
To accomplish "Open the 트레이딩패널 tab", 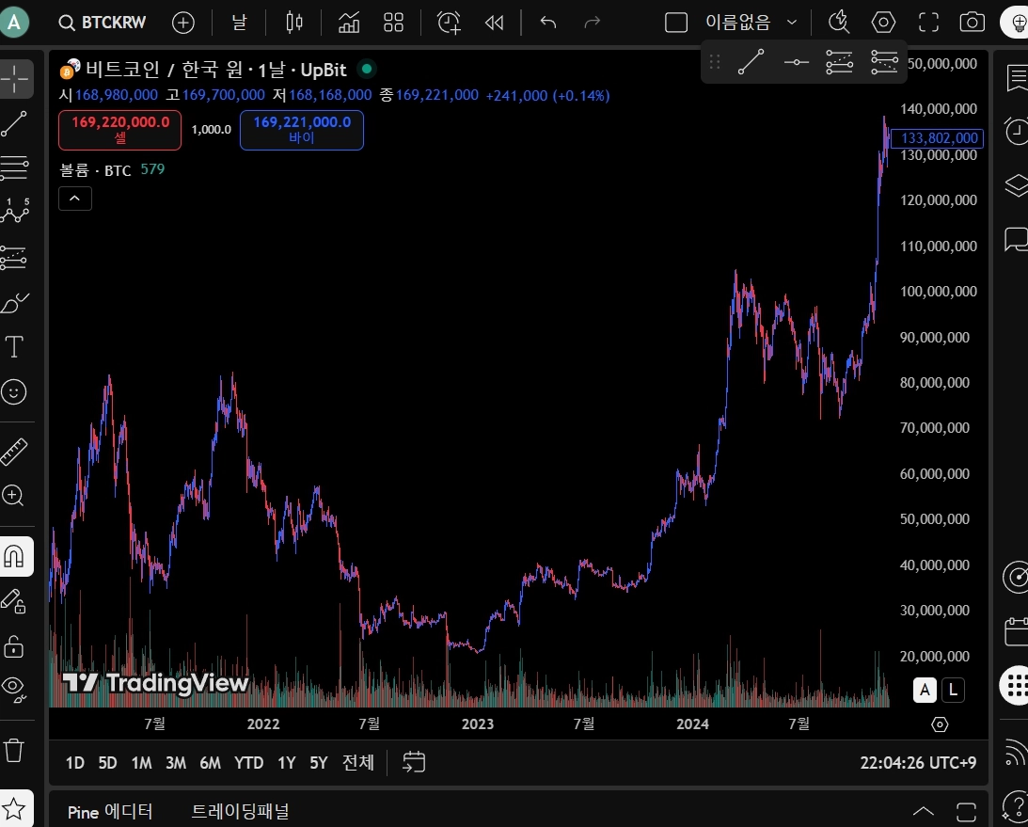I will 240,812.
